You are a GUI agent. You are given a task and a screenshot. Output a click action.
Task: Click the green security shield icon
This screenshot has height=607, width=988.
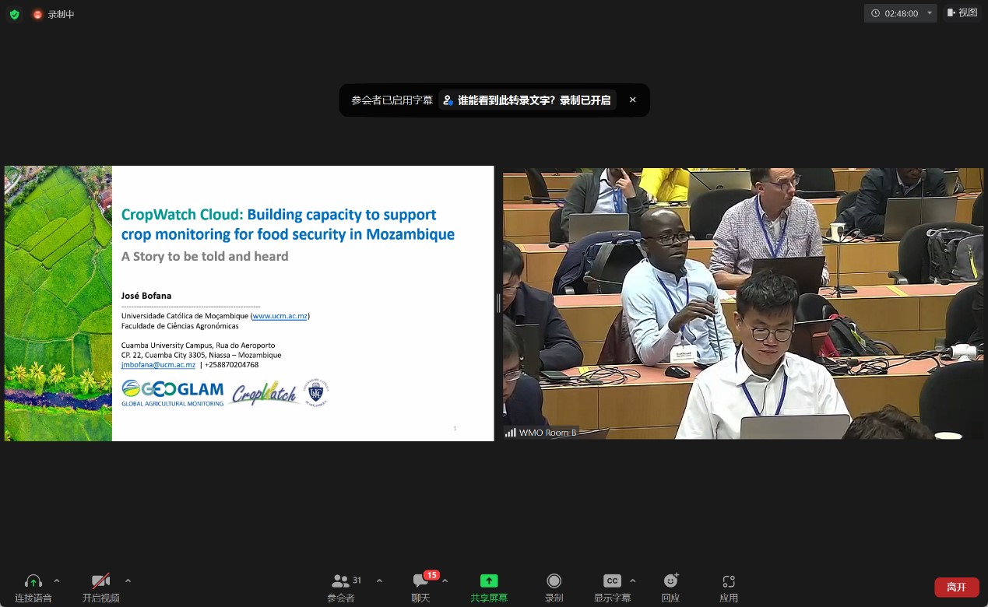[14, 14]
